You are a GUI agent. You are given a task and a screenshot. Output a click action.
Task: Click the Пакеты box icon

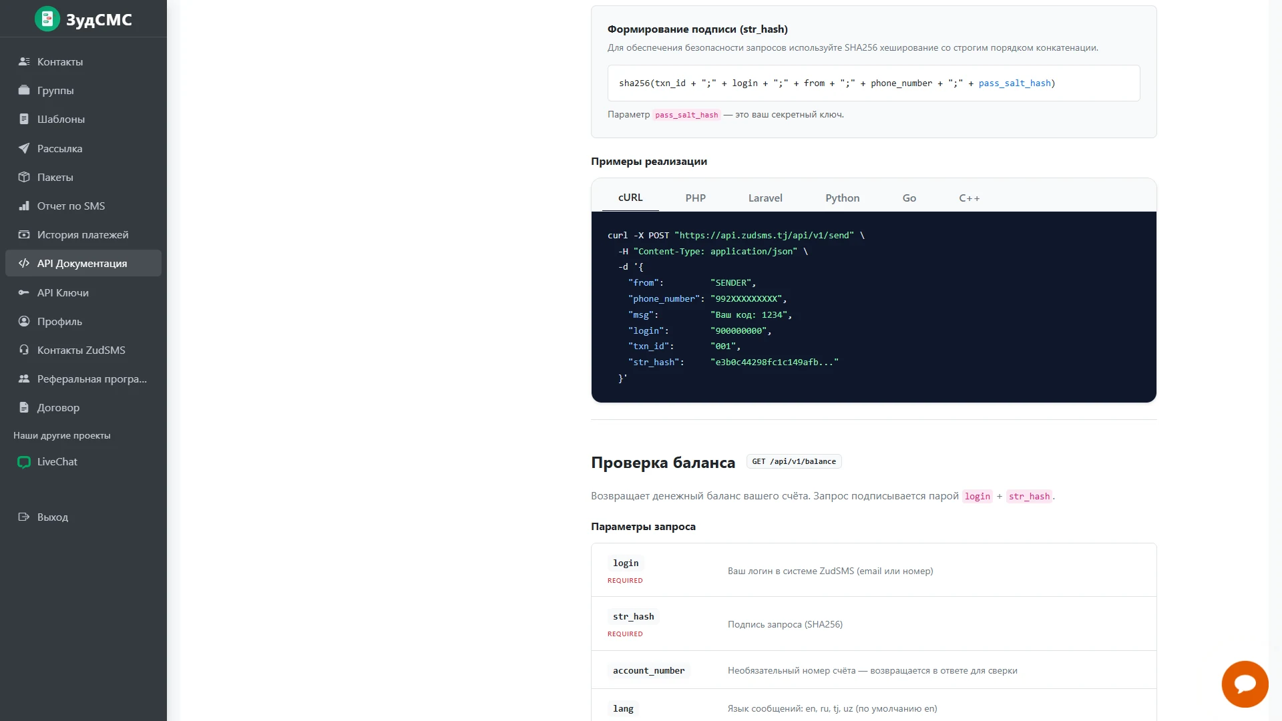[24, 177]
